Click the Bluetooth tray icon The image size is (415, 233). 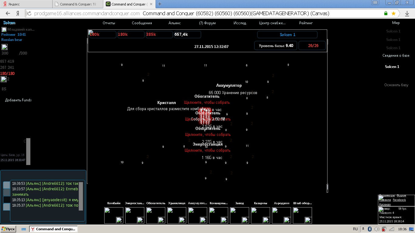(x=370, y=229)
